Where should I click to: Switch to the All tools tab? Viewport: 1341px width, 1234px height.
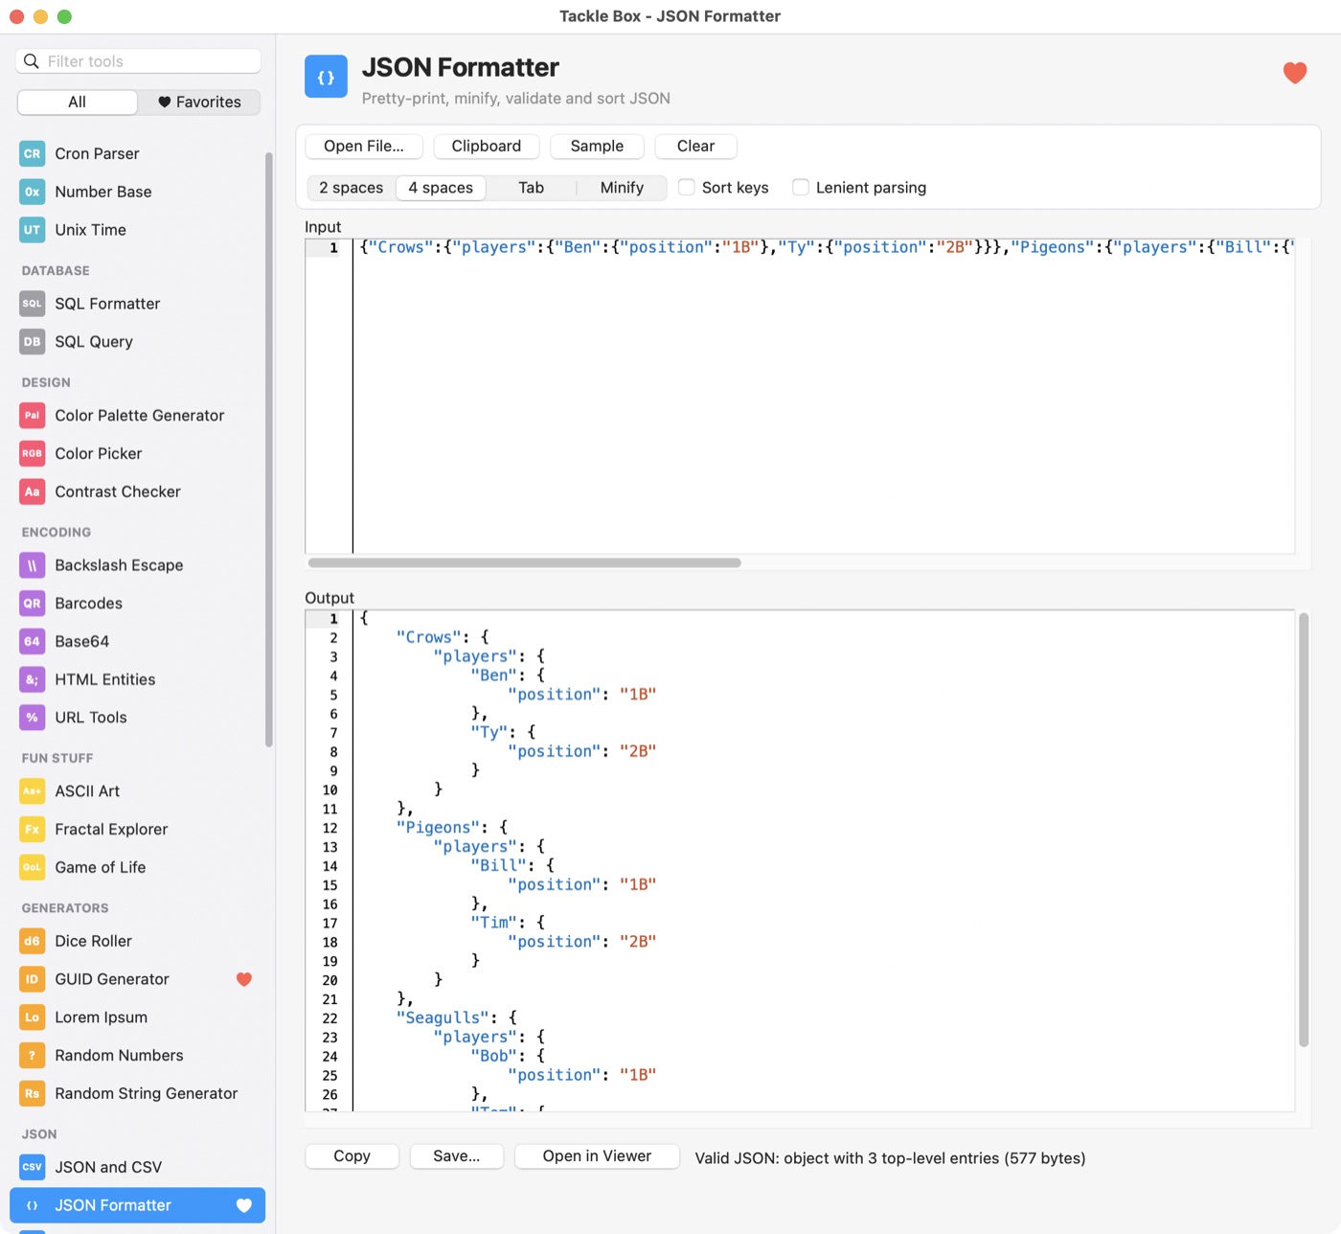78,102
